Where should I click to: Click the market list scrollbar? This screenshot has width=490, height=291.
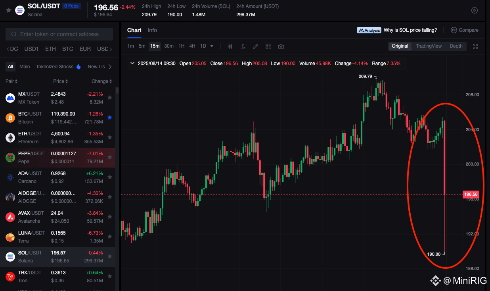pos(117,91)
